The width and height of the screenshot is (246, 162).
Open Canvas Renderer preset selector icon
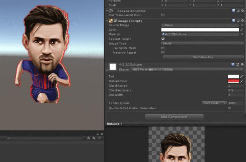tap(238, 11)
